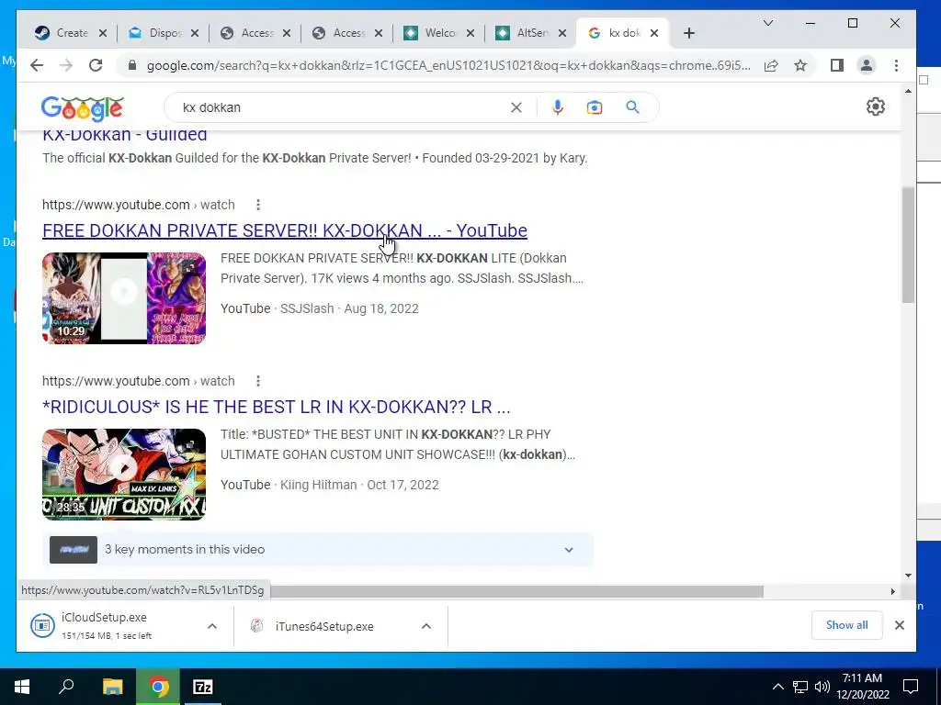This screenshot has width=941, height=705.
Task: Play the 10:29 video thumbnail
Action: click(124, 298)
